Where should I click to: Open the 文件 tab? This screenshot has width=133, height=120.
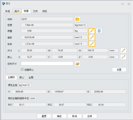(x=35, y=11)
